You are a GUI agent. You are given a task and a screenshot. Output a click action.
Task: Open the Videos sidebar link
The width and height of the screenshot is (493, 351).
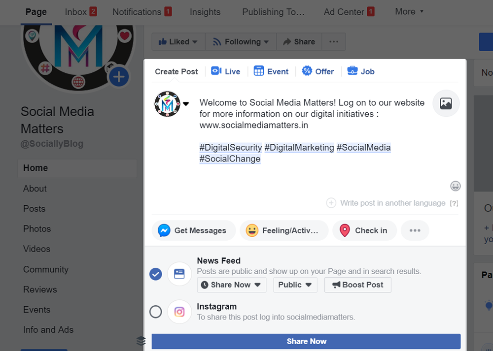(37, 249)
